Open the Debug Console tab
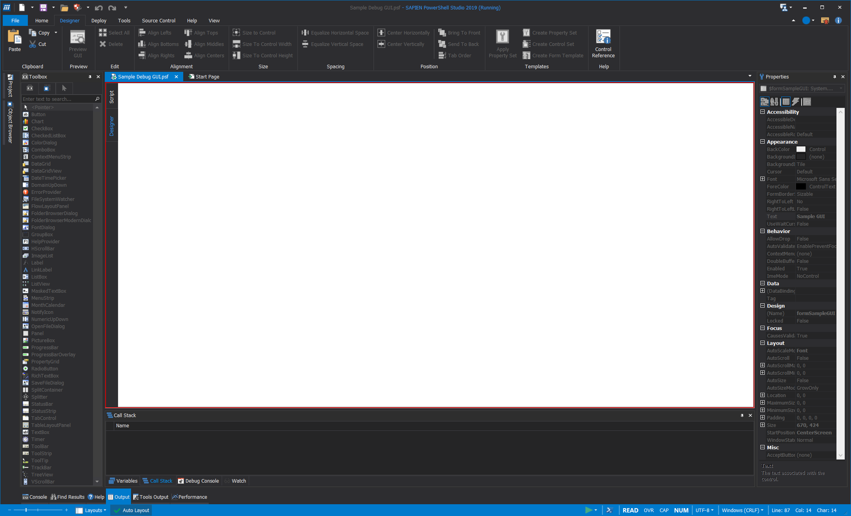The image size is (851, 516). (x=198, y=481)
